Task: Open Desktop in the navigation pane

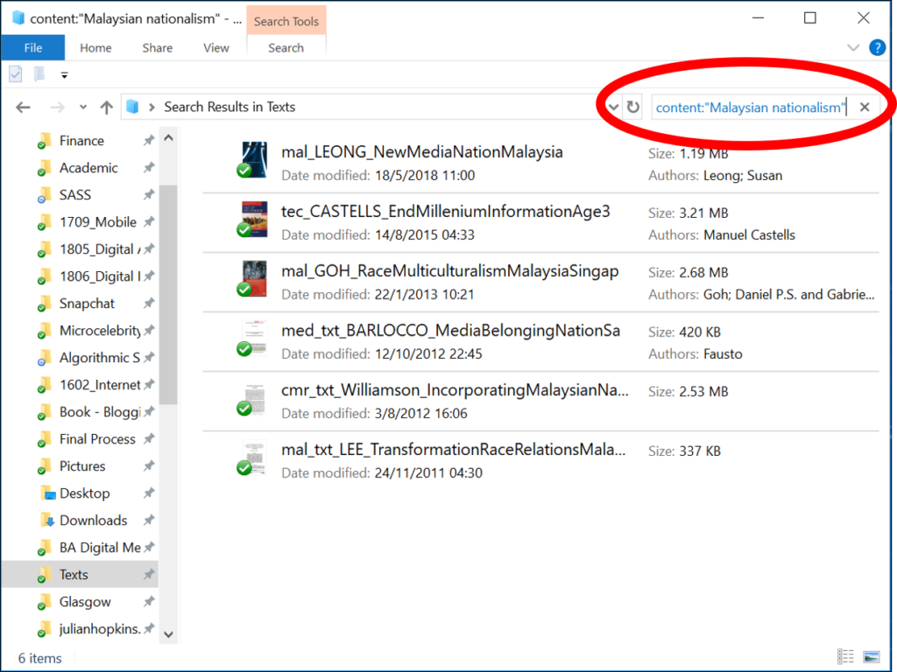Action: (x=84, y=493)
